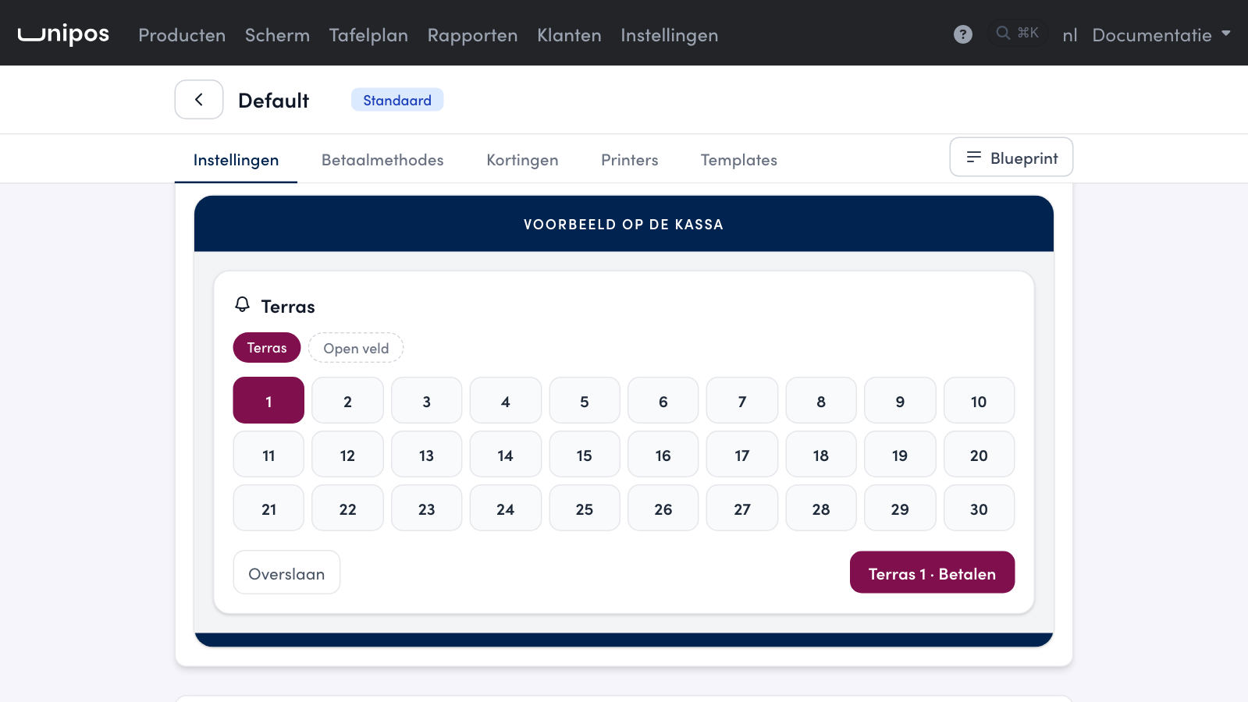The width and height of the screenshot is (1248, 702).
Task: Open the Tafelplan menu
Action: [x=368, y=35]
